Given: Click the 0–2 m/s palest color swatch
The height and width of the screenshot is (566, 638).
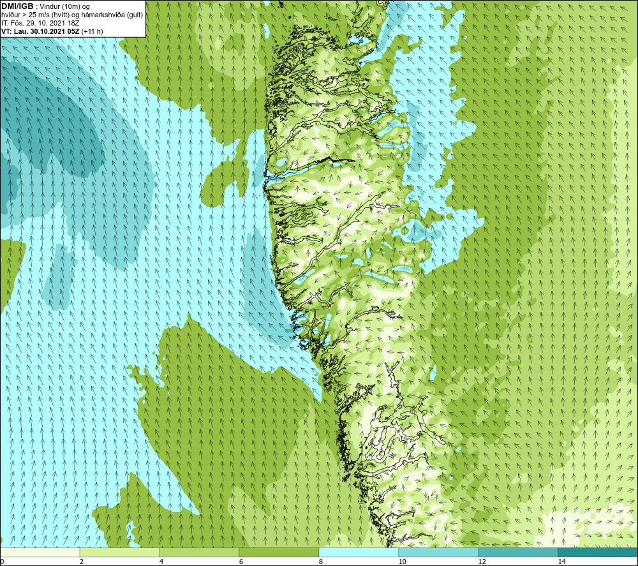Looking at the screenshot, I should click(x=40, y=552).
